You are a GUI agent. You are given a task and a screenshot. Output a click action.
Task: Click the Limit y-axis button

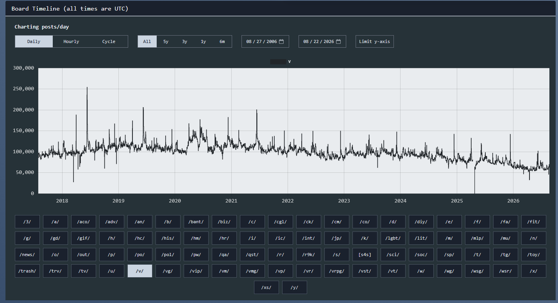click(x=374, y=41)
